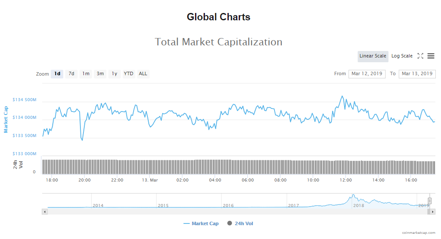
Task: Select 7d zoom range
Action: pos(71,74)
